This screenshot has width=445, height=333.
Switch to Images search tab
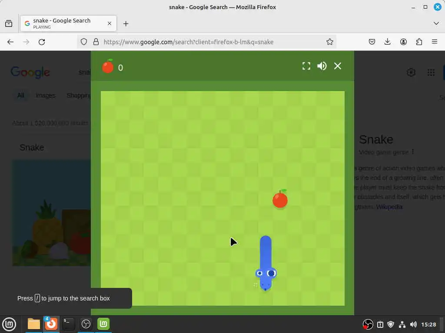45,95
